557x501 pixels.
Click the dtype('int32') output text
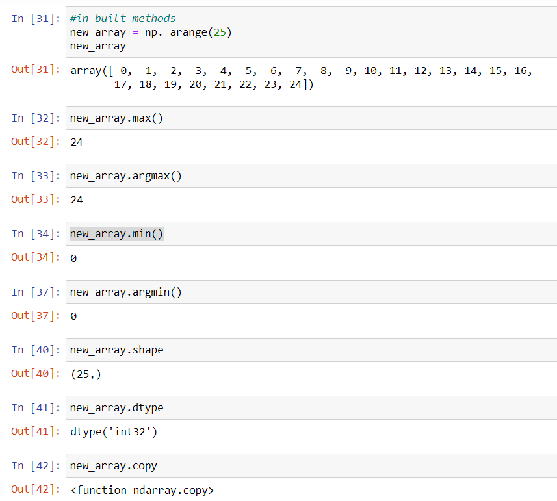pos(114,431)
